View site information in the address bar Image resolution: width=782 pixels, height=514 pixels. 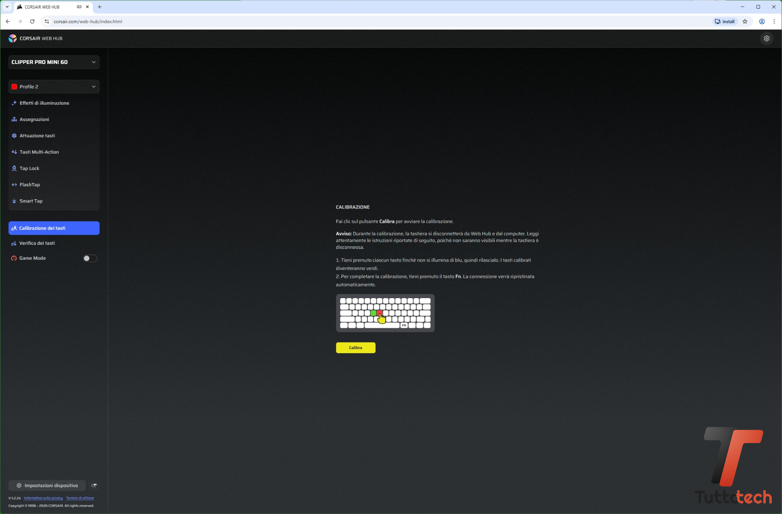(47, 22)
